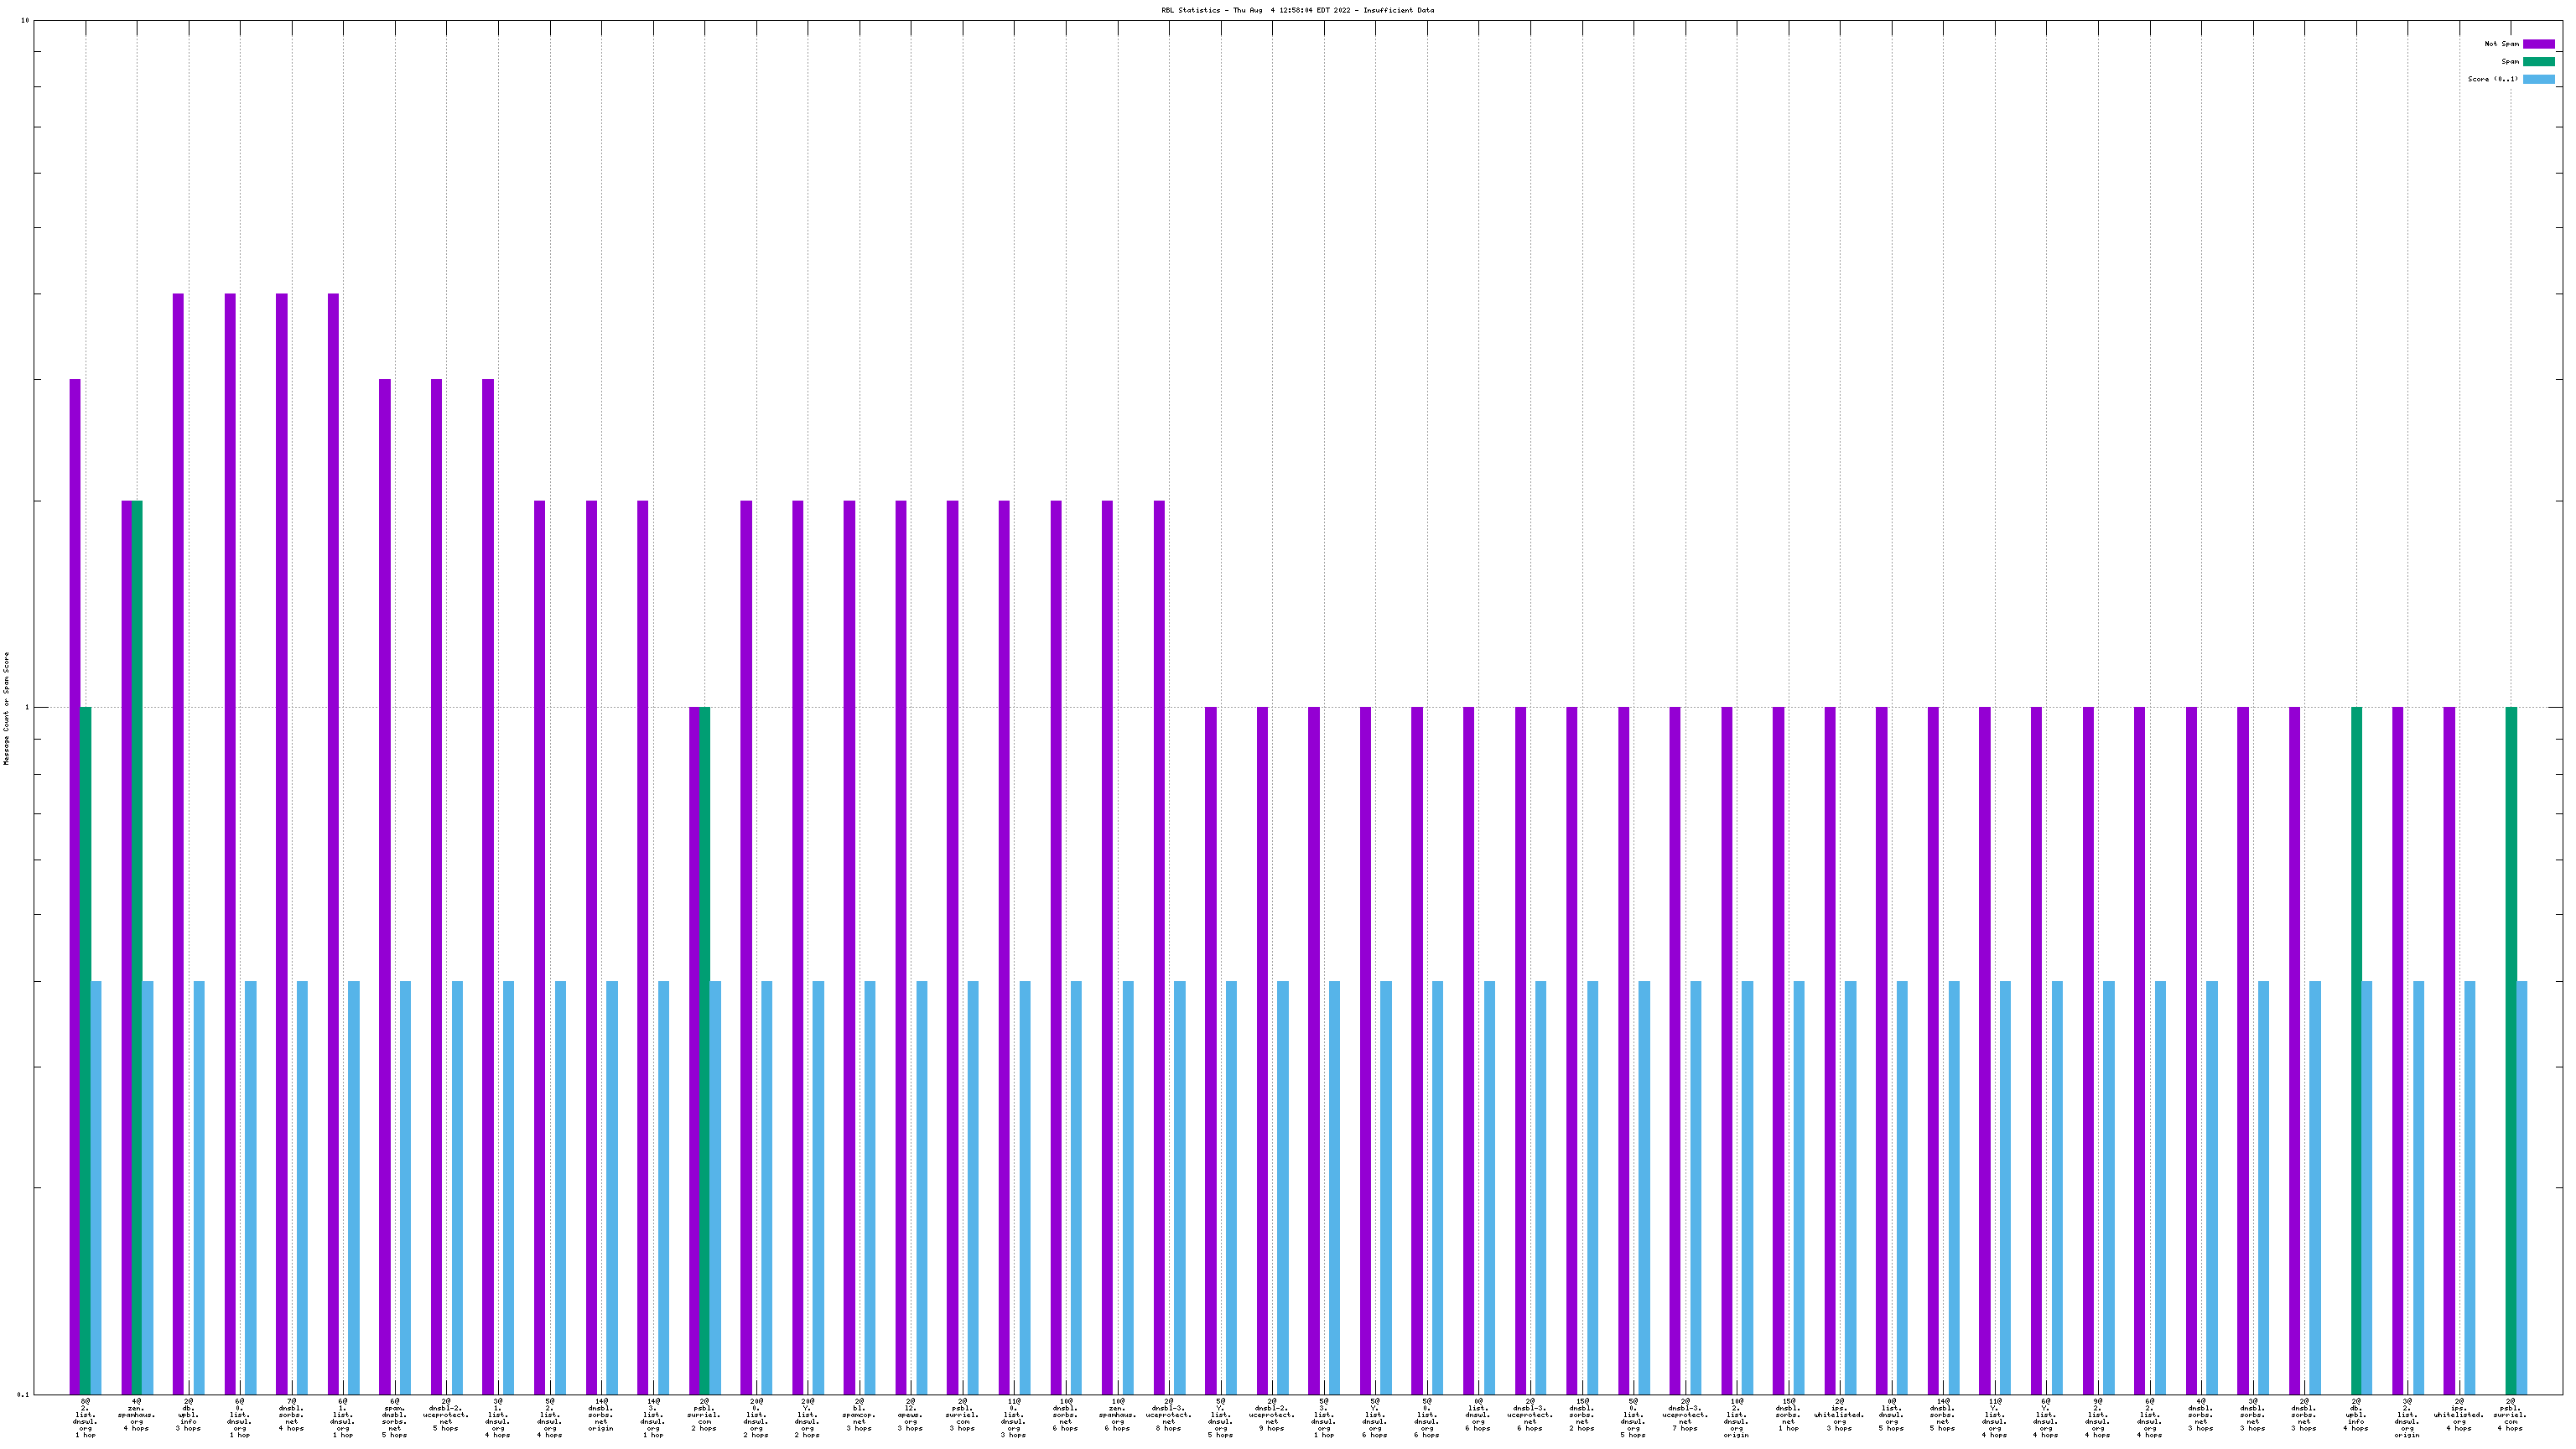Click the dnsbl-2.uceprotect.net 9 hops axis label
The height and width of the screenshot is (1449, 2576).
click(x=1271, y=1415)
